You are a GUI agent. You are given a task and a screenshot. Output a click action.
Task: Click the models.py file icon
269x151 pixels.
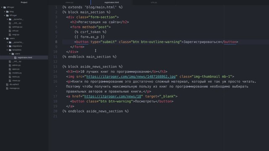click(x=10, y=73)
